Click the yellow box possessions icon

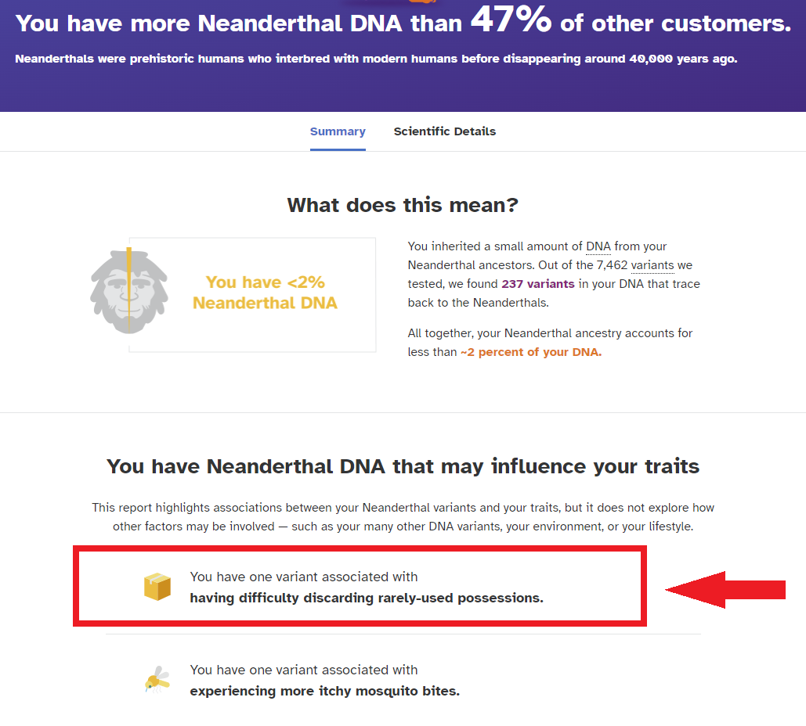click(x=157, y=587)
